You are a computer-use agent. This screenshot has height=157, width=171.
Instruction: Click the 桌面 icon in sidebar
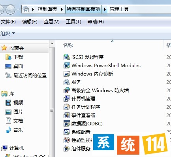click(8, 66)
